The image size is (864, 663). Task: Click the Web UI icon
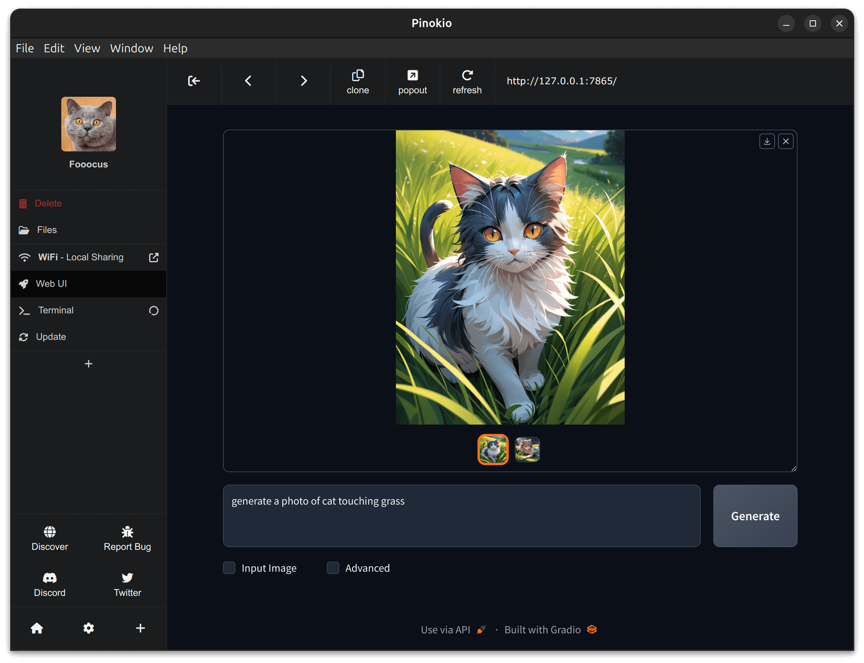(x=24, y=283)
